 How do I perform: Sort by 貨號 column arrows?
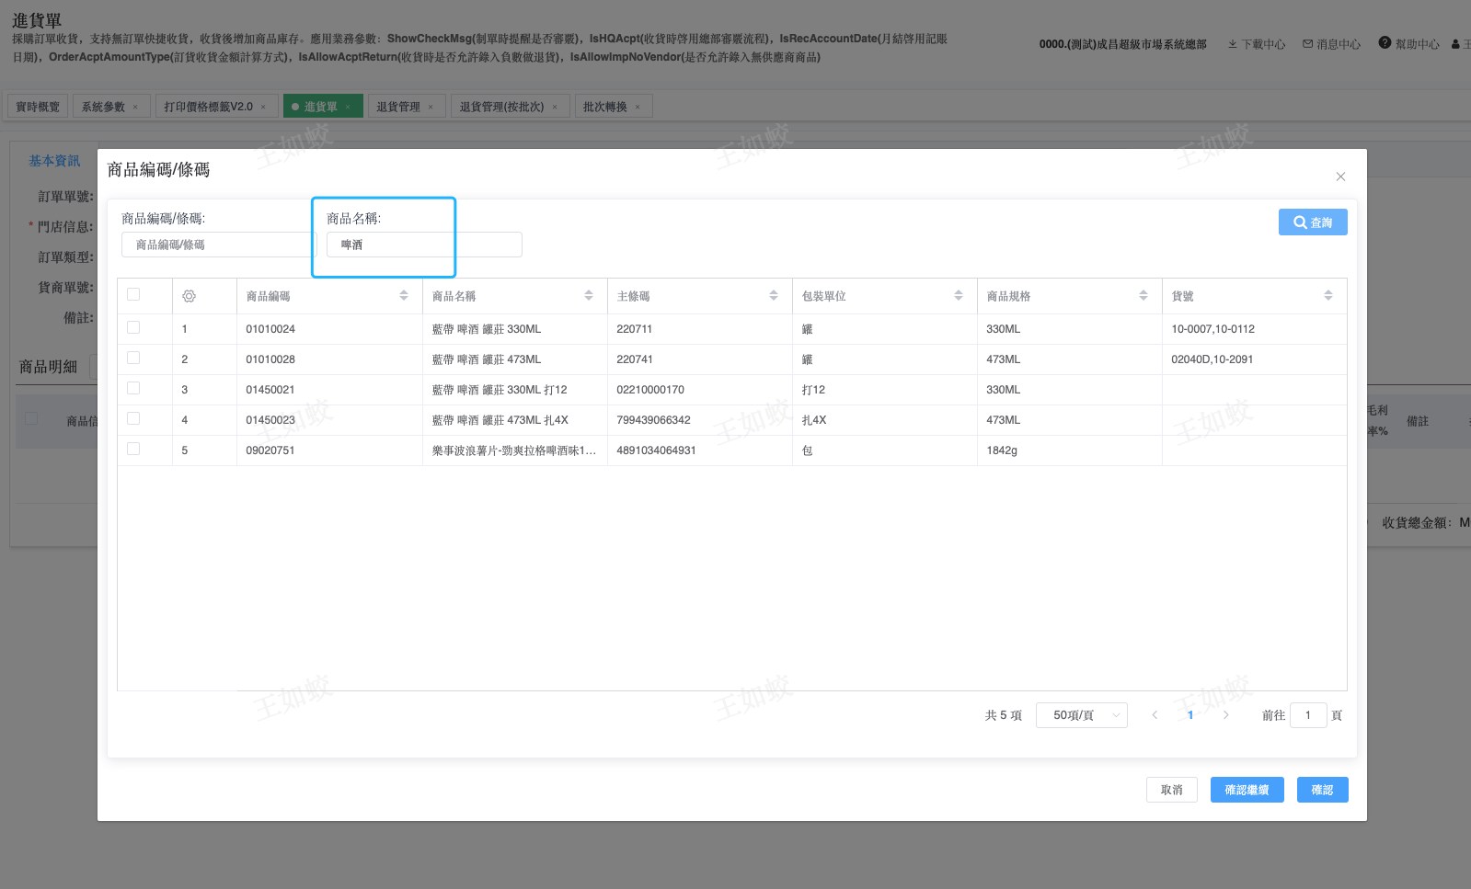tap(1327, 296)
